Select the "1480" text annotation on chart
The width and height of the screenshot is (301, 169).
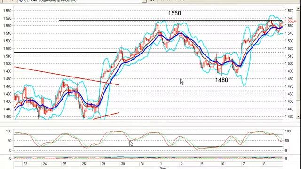point(222,80)
